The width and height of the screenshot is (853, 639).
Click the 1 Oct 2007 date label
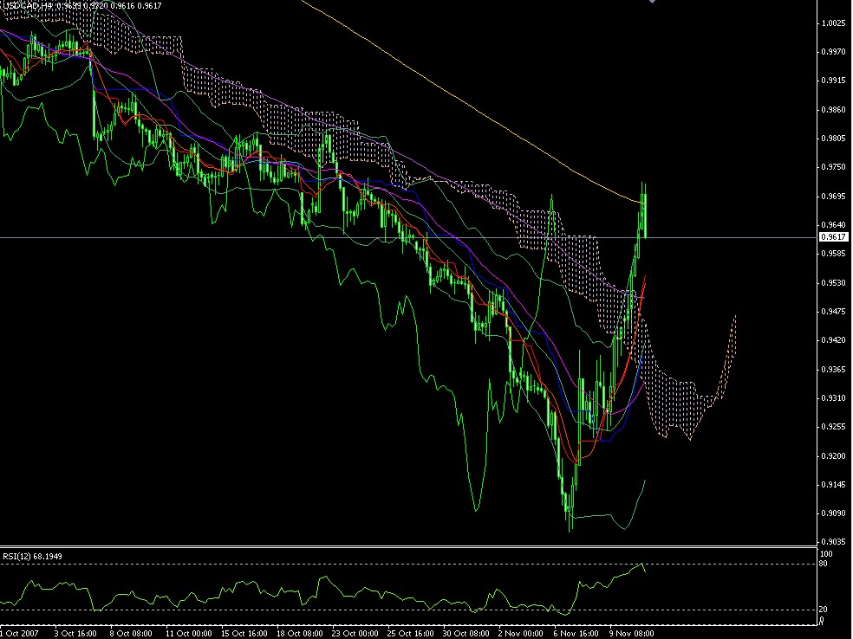click(20, 634)
